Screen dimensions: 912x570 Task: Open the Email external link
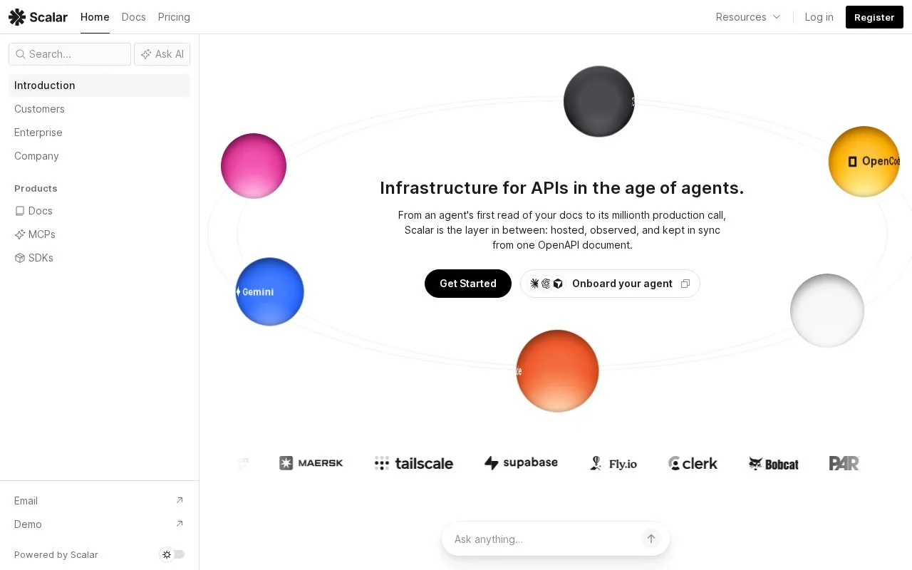tap(99, 501)
